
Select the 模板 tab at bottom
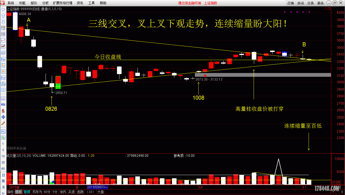(x=19, y=192)
